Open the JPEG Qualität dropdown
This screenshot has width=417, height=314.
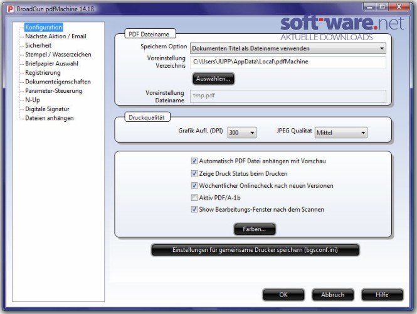coord(341,133)
